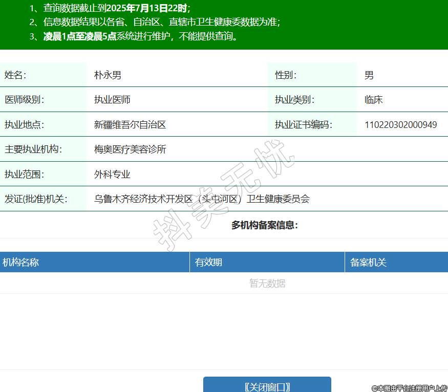Click the 性别 field label
The image size is (448, 392).
point(286,75)
